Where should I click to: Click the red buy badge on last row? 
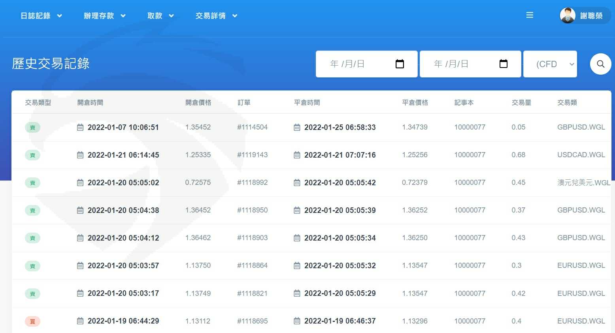click(x=32, y=321)
